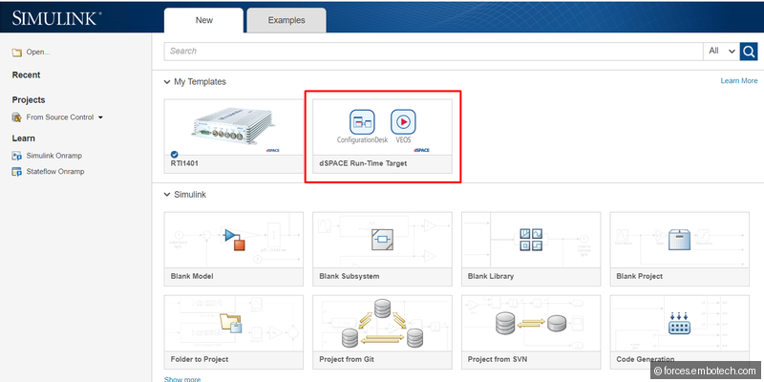Image resolution: width=764 pixels, height=382 pixels.
Task: Collapse the My Templates section
Action: (x=167, y=82)
